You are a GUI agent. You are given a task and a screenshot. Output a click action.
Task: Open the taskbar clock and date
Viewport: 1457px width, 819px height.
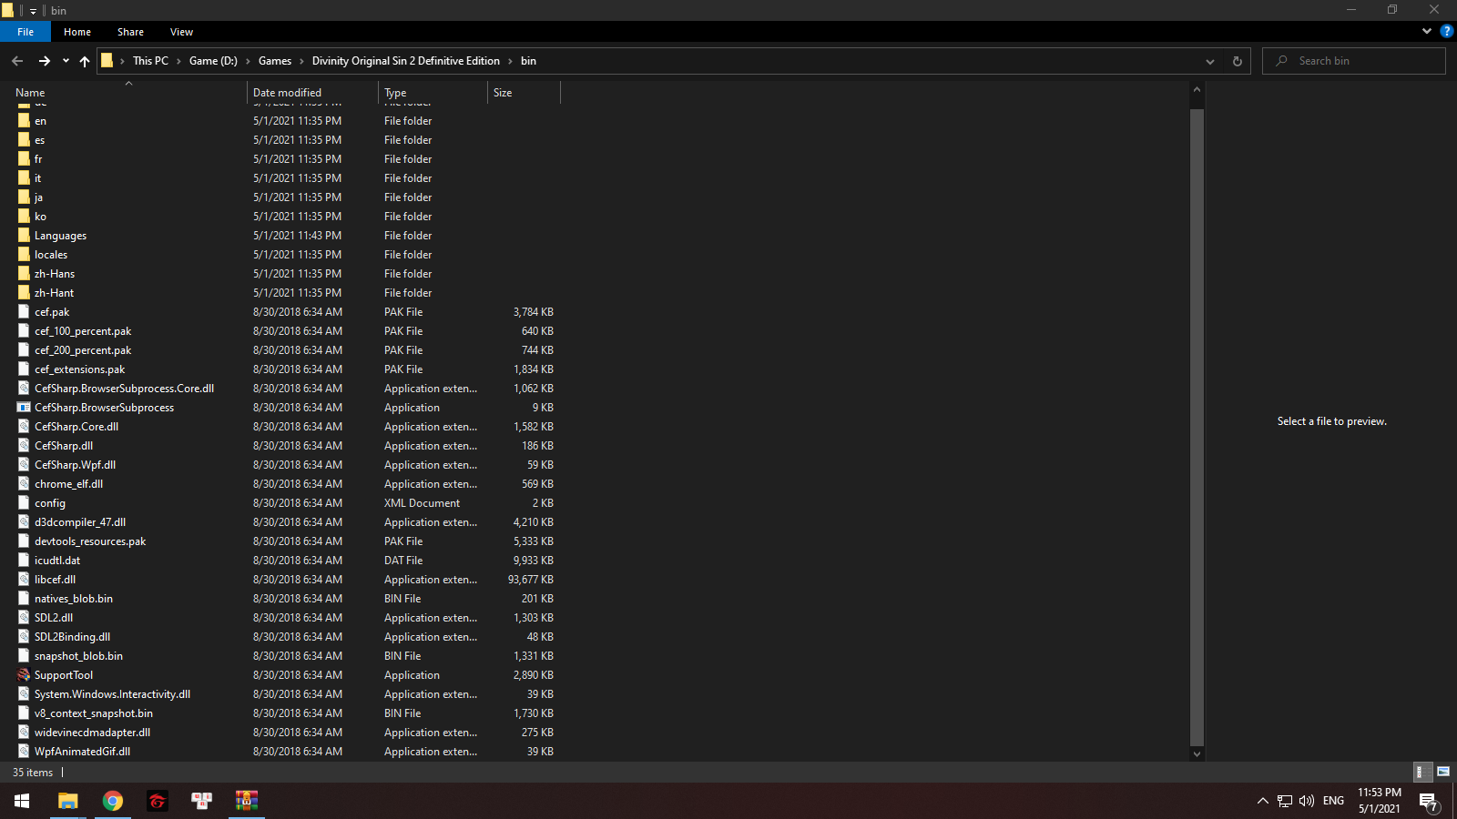pos(1379,801)
